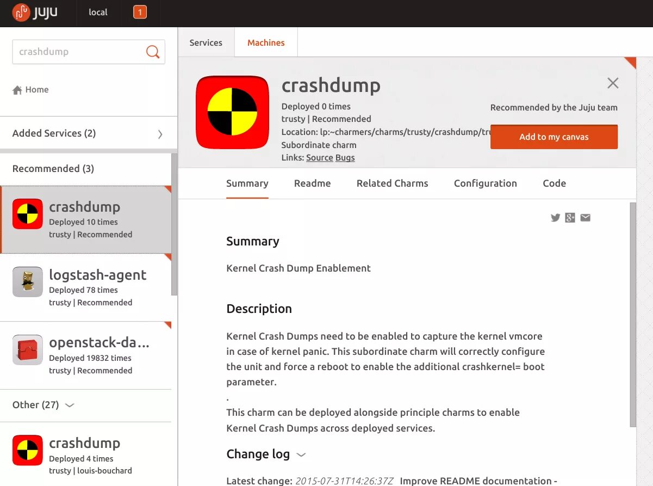Open the Added Services (2) panel
The width and height of the screenshot is (653, 486).
click(53, 133)
